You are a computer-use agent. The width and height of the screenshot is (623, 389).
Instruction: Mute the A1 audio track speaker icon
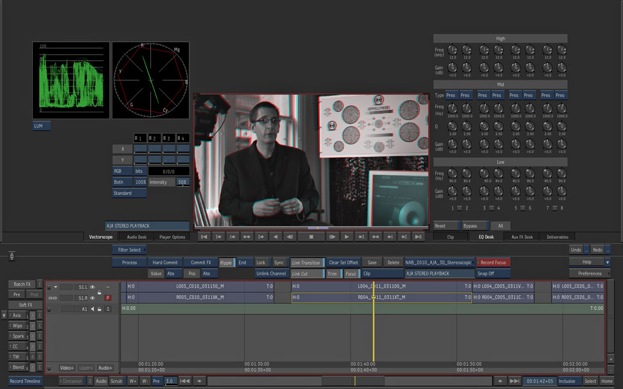pyautogui.click(x=92, y=309)
